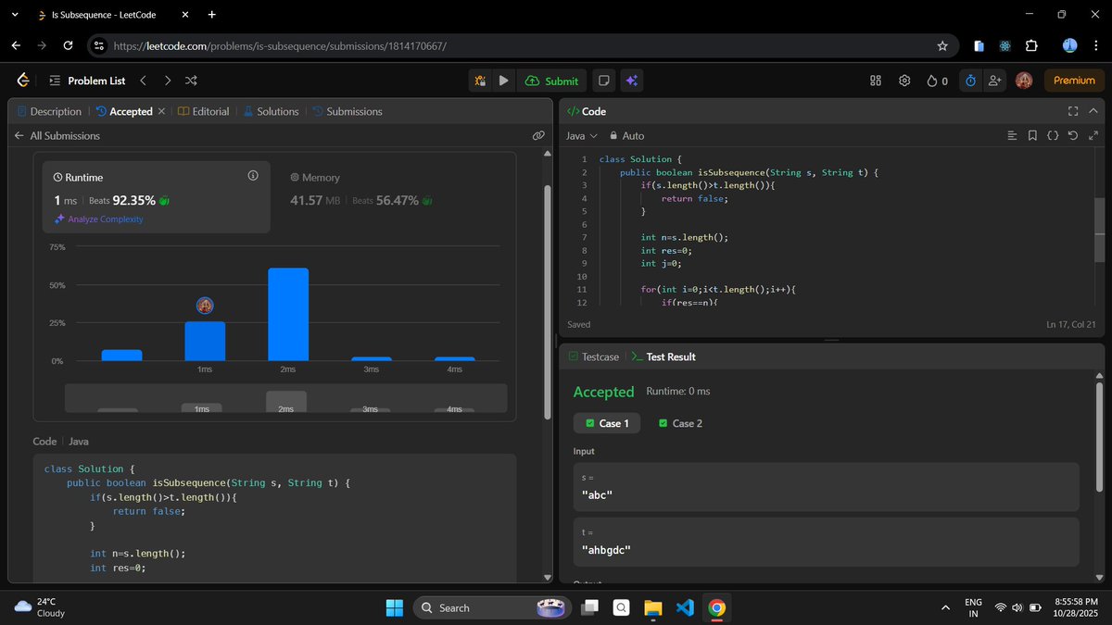Open the sticky notes panel icon

click(603, 81)
